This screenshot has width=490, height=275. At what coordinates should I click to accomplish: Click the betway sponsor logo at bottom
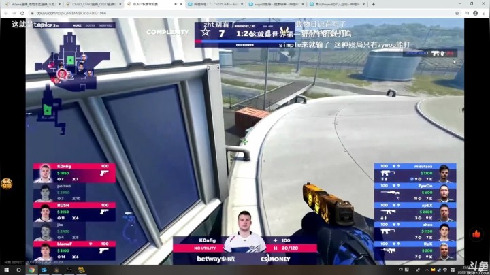pos(216,259)
